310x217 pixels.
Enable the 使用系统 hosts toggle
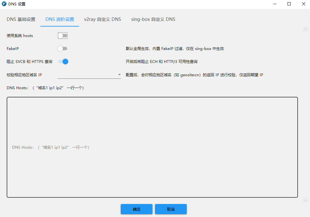click(x=62, y=35)
